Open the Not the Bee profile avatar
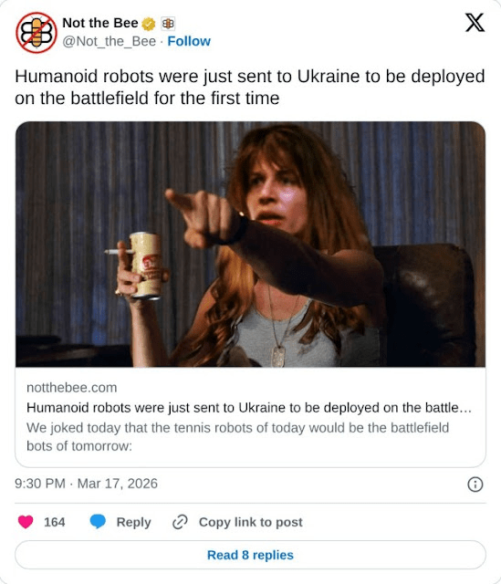Image resolution: width=501 pixels, height=584 pixels. [x=37, y=33]
